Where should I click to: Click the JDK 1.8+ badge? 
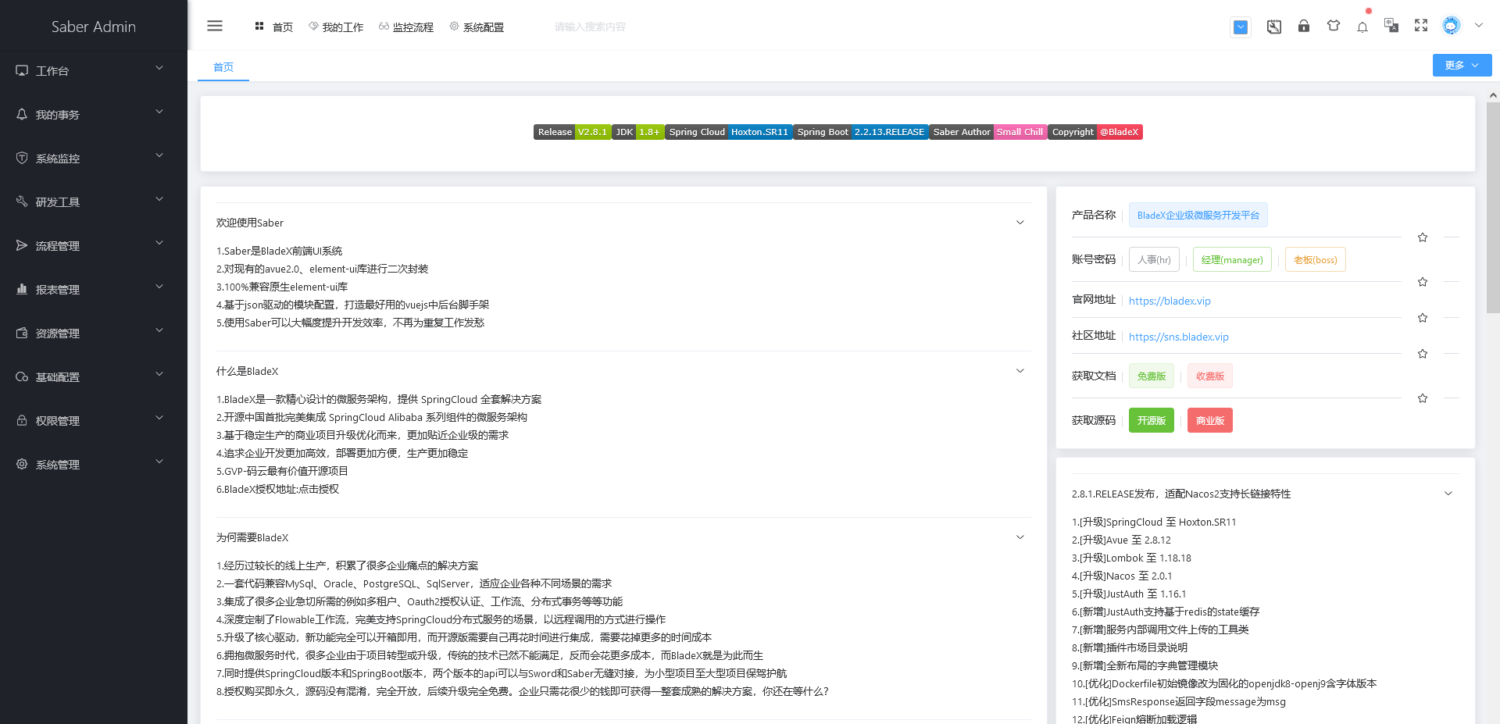[637, 132]
